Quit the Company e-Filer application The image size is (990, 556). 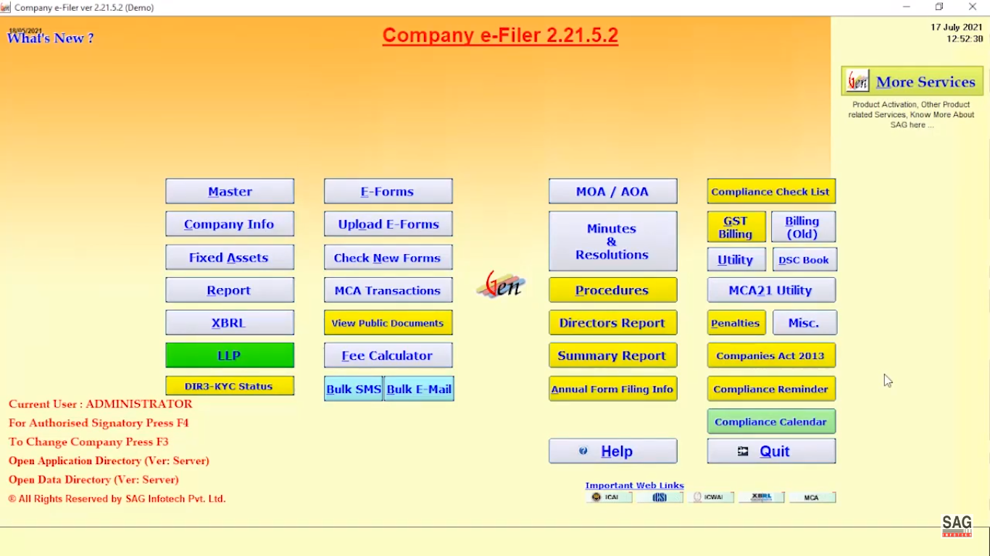click(770, 450)
